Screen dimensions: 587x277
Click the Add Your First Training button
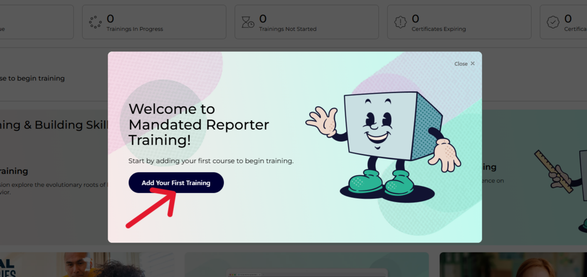tap(176, 182)
